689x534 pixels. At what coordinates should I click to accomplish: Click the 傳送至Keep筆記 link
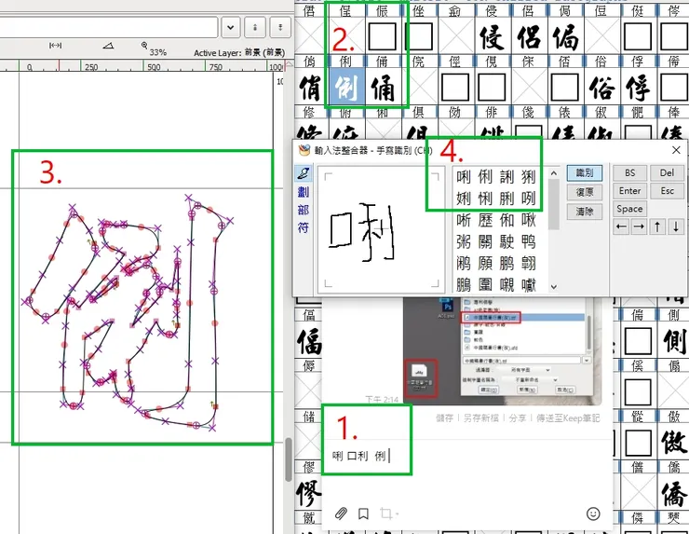click(568, 418)
